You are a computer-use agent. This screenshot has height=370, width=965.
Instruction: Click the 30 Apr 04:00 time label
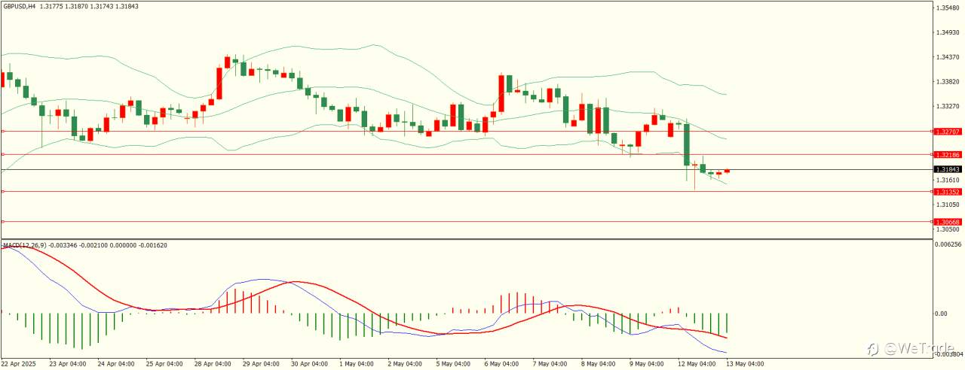point(308,363)
